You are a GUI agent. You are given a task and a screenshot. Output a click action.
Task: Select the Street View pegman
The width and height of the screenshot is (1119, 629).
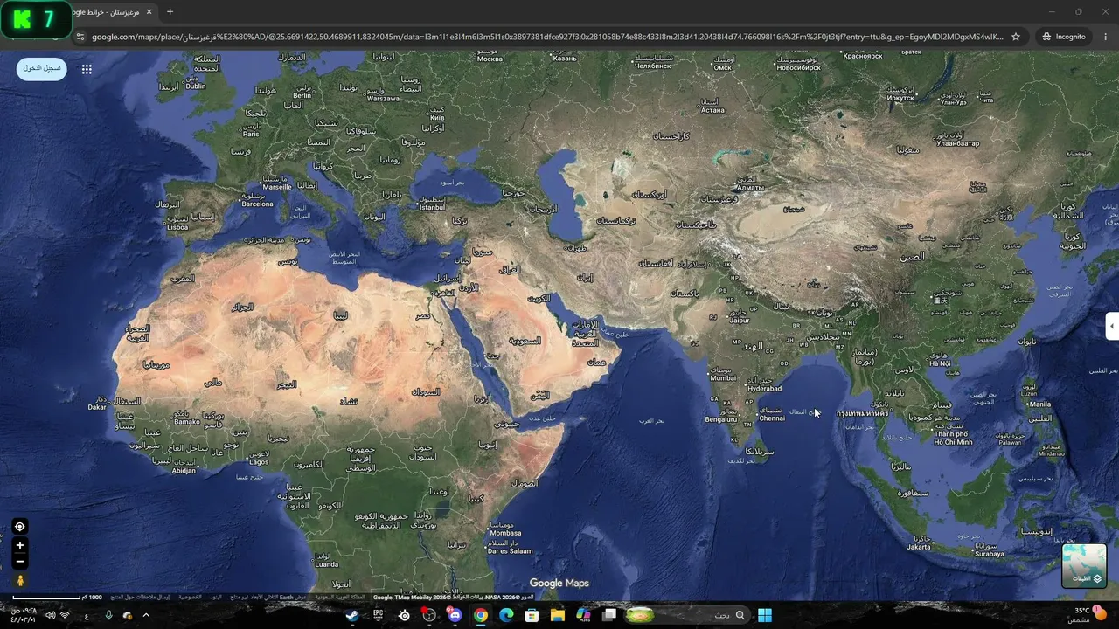coord(20,581)
